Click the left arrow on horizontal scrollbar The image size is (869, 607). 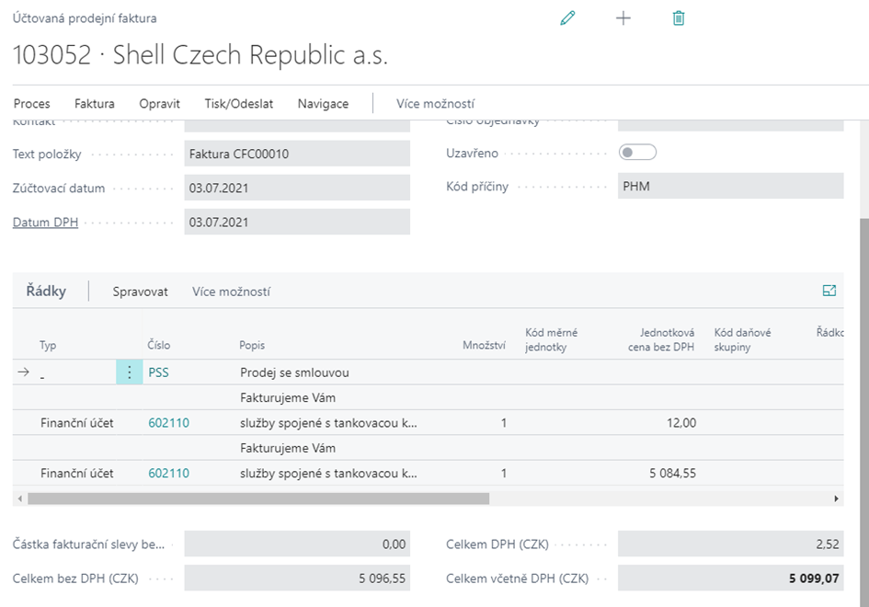(19, 498)
